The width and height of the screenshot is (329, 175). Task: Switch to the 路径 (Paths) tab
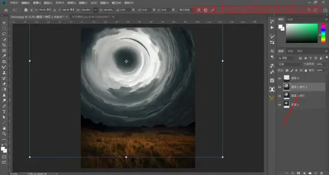click(x=300, y=51)
